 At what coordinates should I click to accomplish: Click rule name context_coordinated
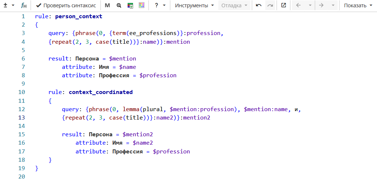pyautogui.click(x=100, y=92)
